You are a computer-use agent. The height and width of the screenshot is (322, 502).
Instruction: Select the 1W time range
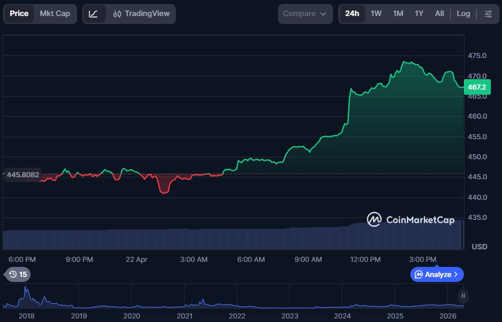point(376,14)
